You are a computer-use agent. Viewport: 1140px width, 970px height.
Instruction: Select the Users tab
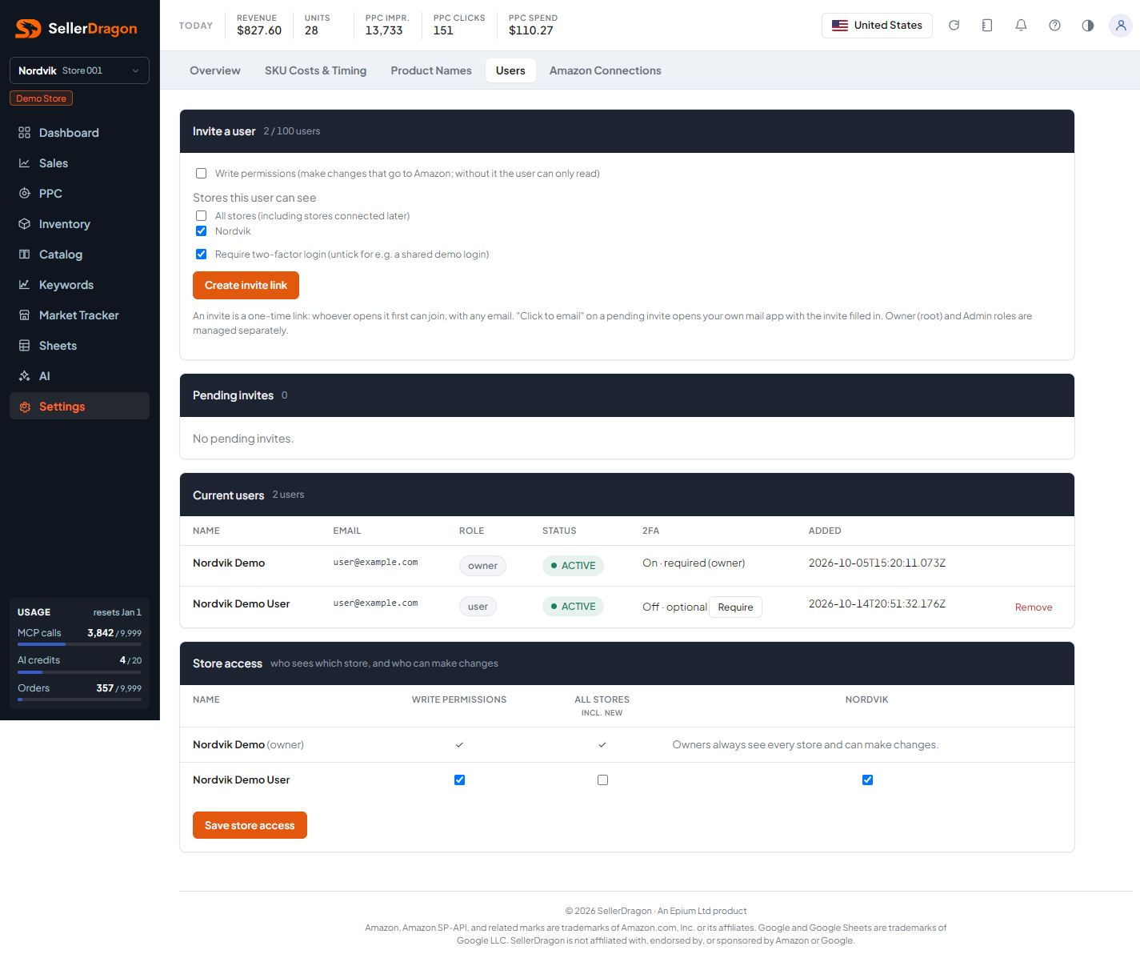[510, 70]
